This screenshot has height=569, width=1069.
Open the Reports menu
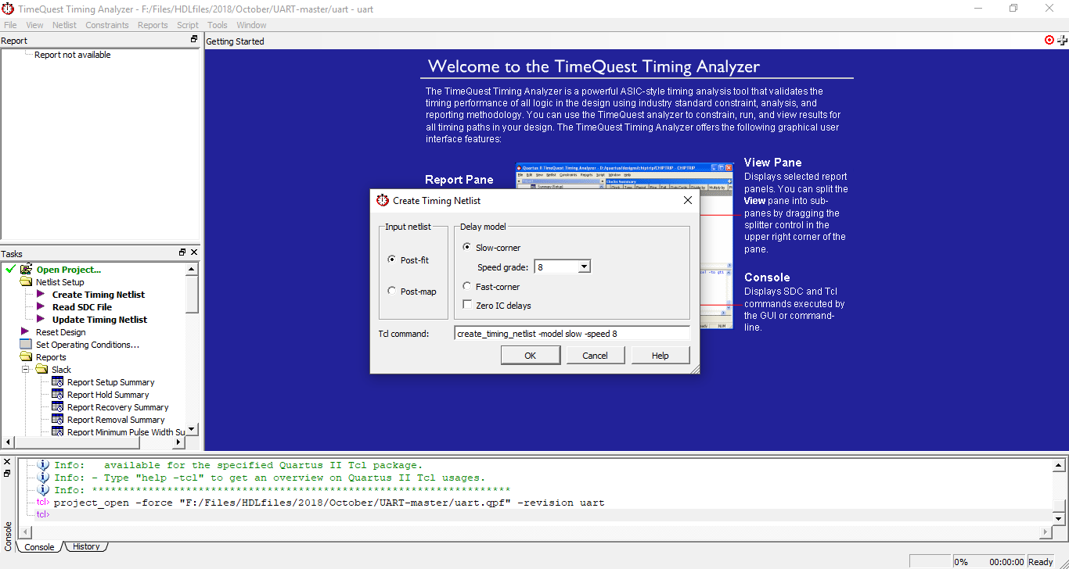tap(153, 25)
